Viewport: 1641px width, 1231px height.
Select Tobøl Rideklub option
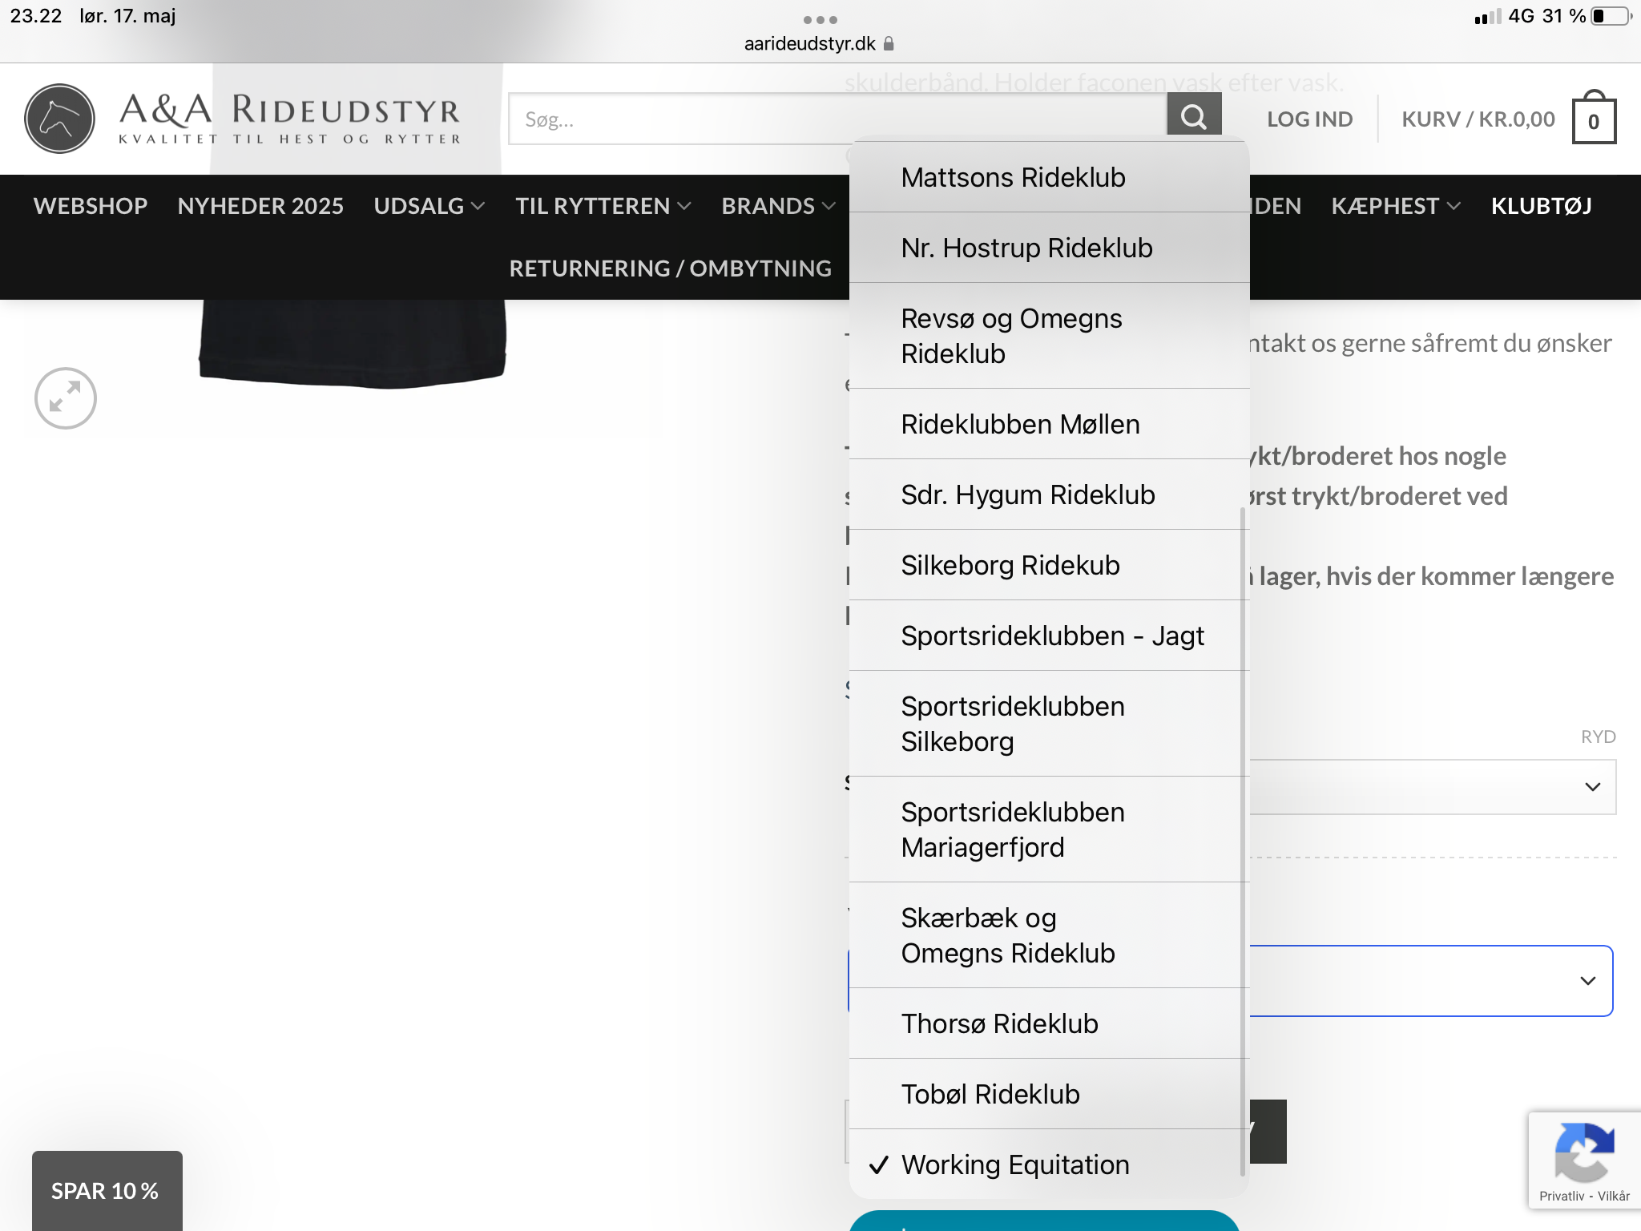pyautogui.click(x=1049, y=1094)
